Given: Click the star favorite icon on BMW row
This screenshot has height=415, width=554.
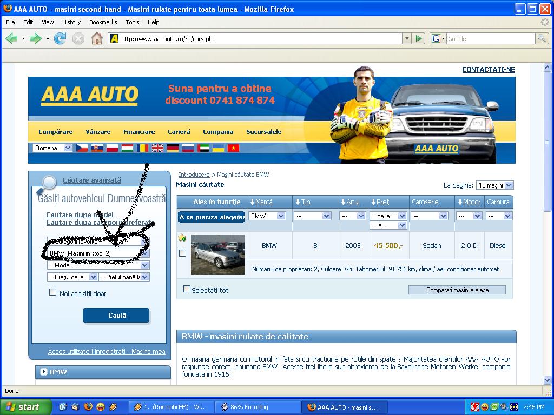Looking at the screenshot, I should 182,238.
